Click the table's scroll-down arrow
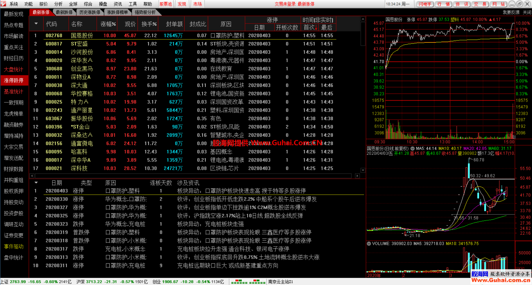532x285 pixels. point(363,170)
